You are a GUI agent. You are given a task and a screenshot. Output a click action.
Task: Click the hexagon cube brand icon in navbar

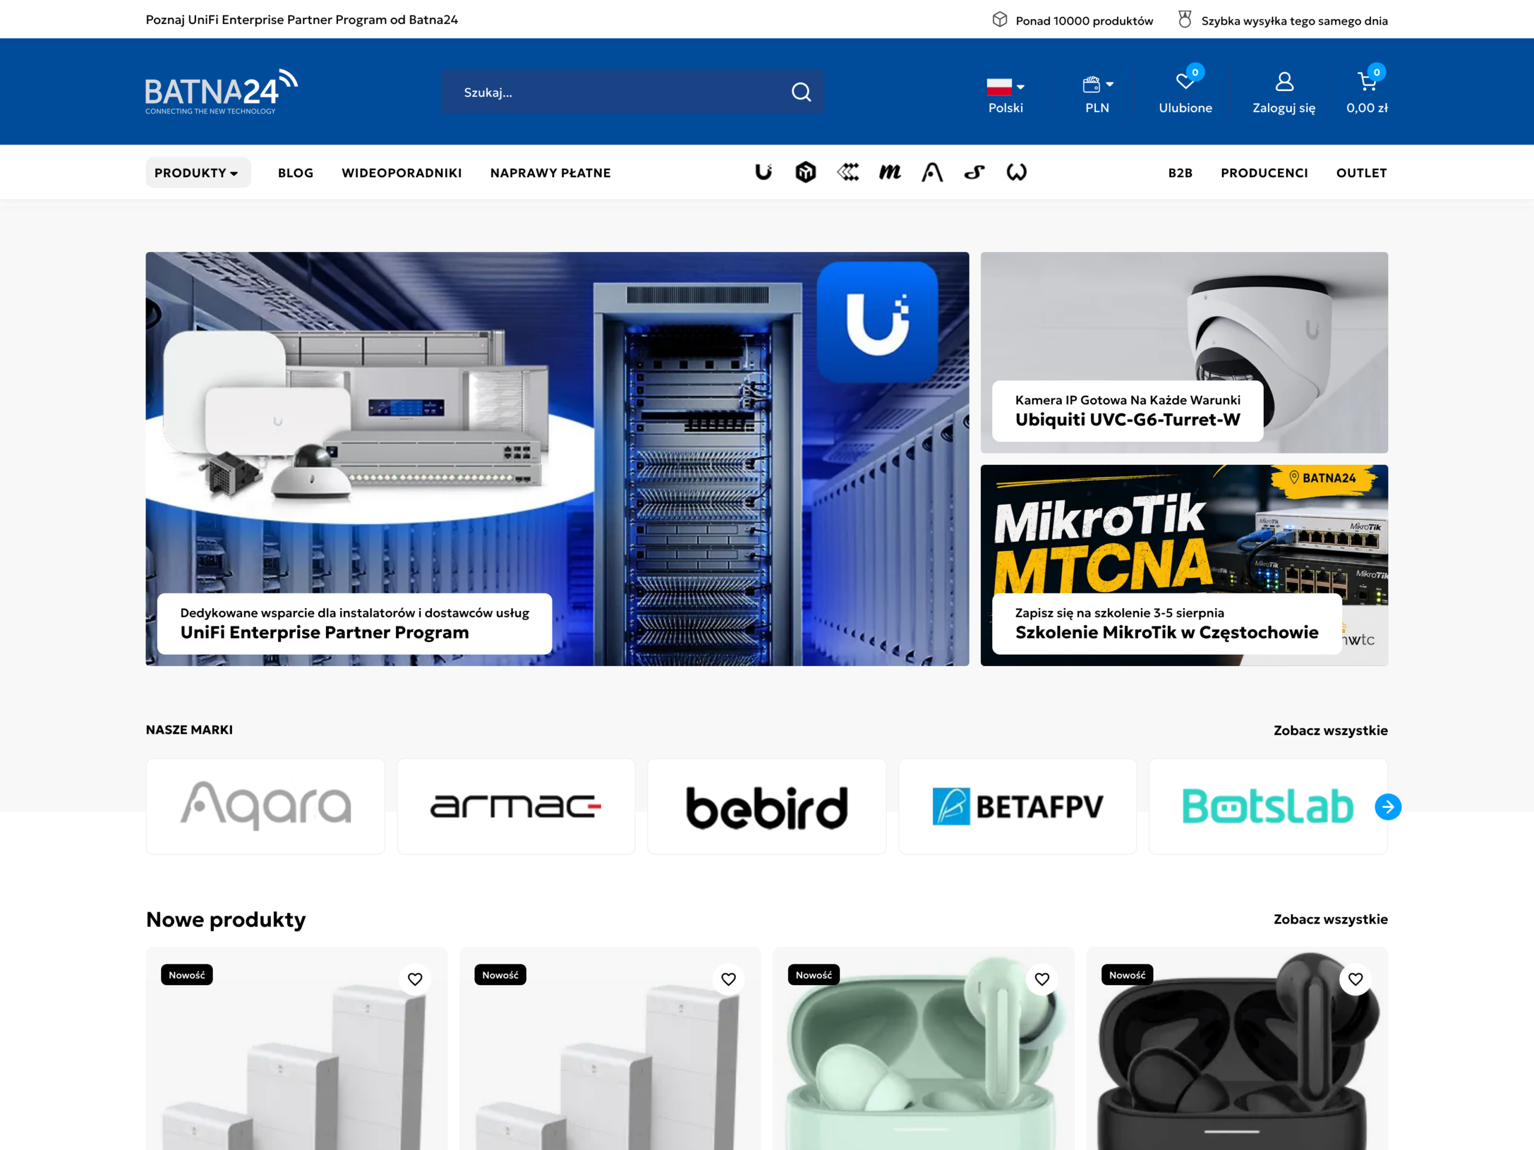coord(805,172)
